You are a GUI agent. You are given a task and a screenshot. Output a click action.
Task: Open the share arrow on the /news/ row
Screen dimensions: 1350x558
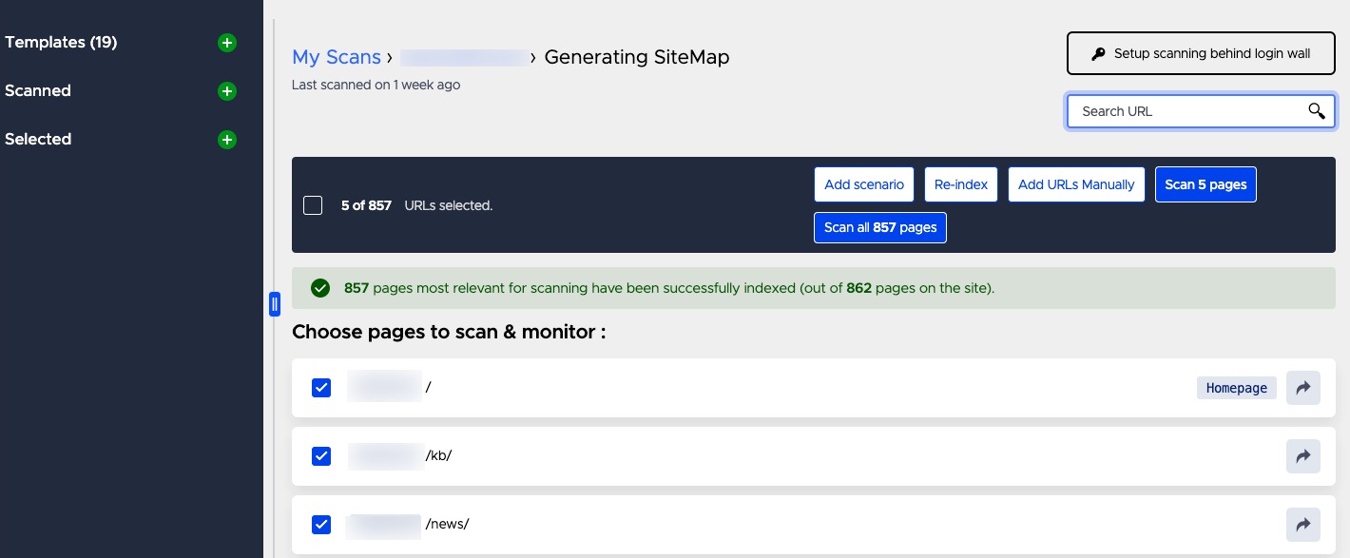click(1303, 525)
